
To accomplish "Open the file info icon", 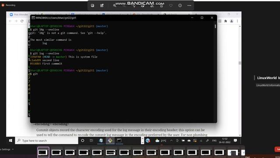I will point(180,6).
